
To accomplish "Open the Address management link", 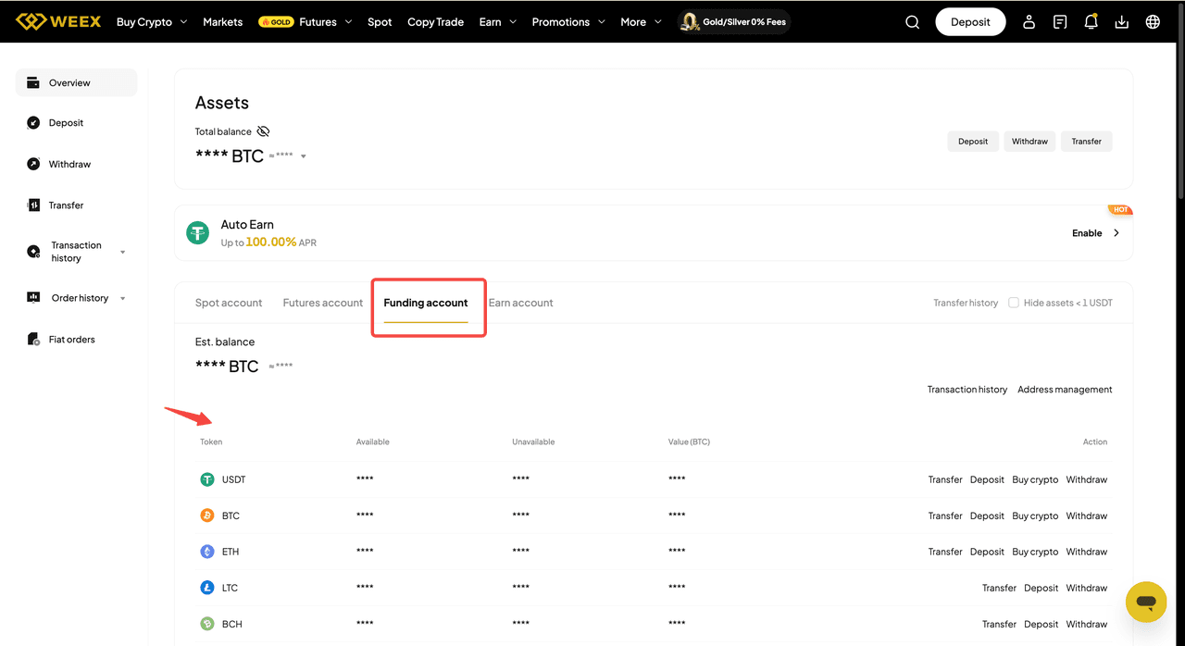I will pos(1065,390).
